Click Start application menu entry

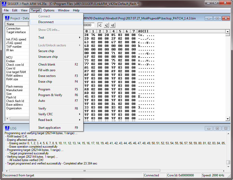49,128
